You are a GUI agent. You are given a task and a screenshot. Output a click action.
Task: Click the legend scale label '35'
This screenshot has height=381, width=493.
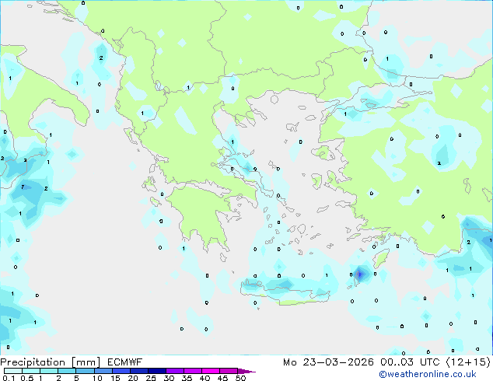tap(187, 378)
